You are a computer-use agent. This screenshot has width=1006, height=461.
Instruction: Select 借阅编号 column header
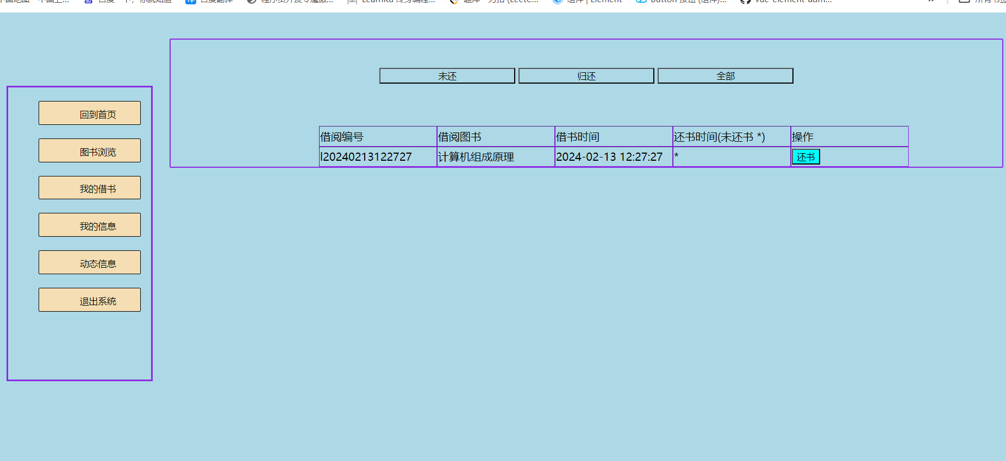pos(378,137)
